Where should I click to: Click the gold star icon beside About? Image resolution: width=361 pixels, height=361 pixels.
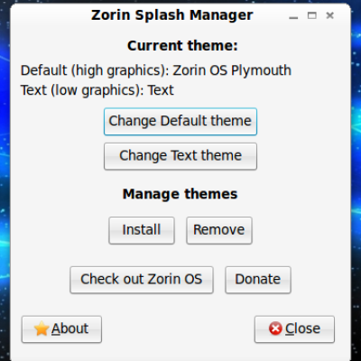click(42, 329)
